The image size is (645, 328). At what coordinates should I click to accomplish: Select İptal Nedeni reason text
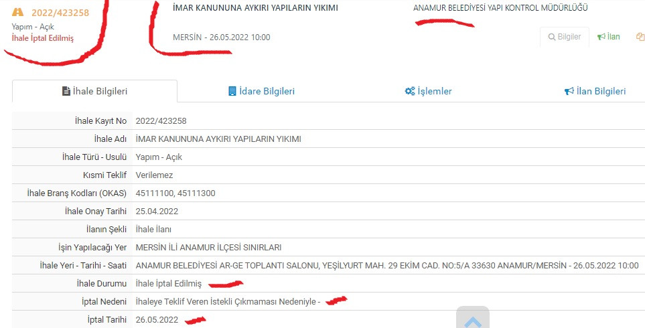[x=228, y=302]
